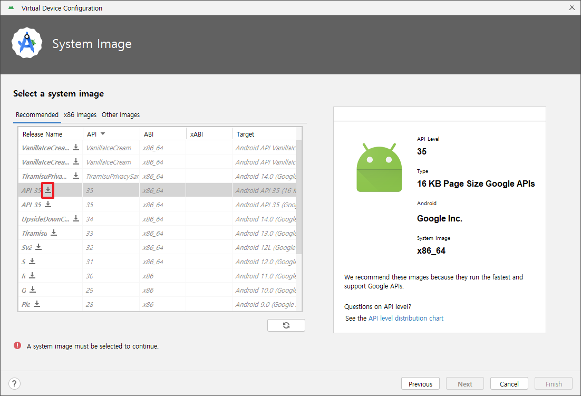The height and width of the screenshot is (396, 581).
Task: Download the second VanillaIceCream system image
Action: point(76,161)
